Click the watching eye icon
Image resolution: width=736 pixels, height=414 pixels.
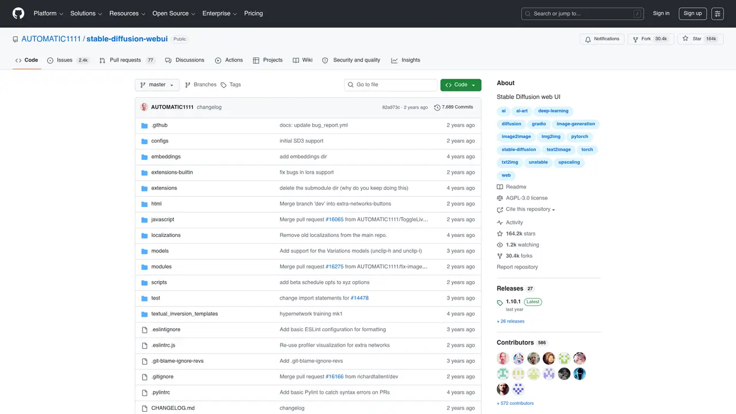click(x=500, y=245)
